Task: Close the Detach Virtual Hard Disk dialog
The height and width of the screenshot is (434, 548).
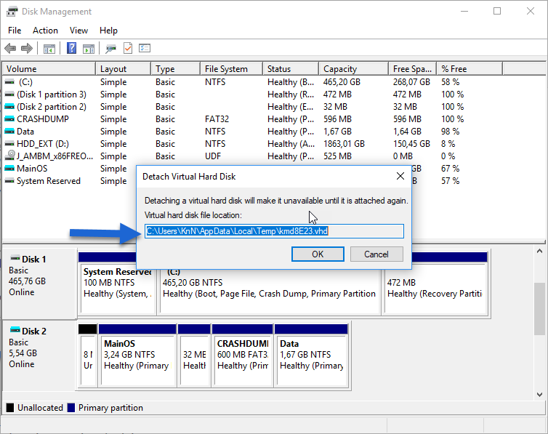Action: (400, 176)
